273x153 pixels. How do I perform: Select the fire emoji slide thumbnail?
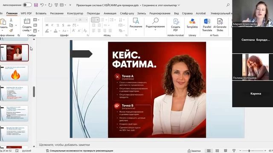click(14, 73)
